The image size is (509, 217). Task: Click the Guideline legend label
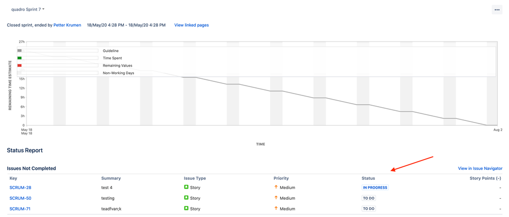tap(111, 51)
